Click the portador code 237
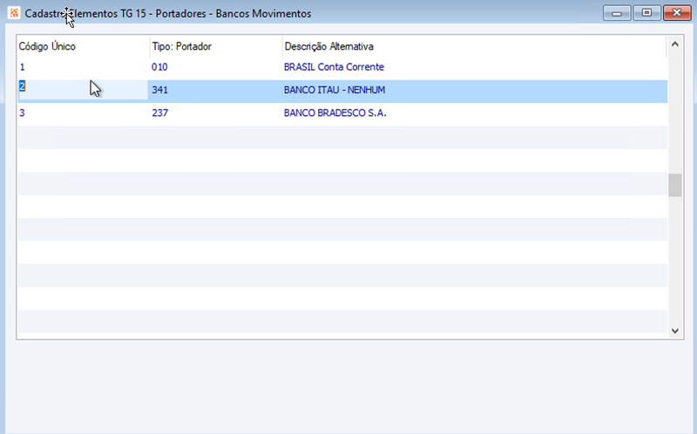Viewport: 697px width, 434px height. click(x=159, y=113)
